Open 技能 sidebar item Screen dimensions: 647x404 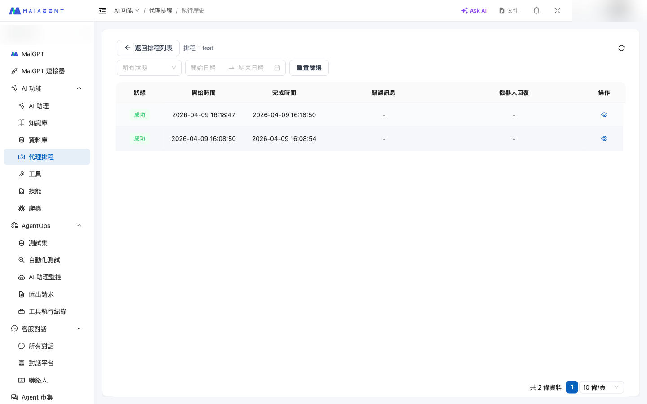coord(47,191)
